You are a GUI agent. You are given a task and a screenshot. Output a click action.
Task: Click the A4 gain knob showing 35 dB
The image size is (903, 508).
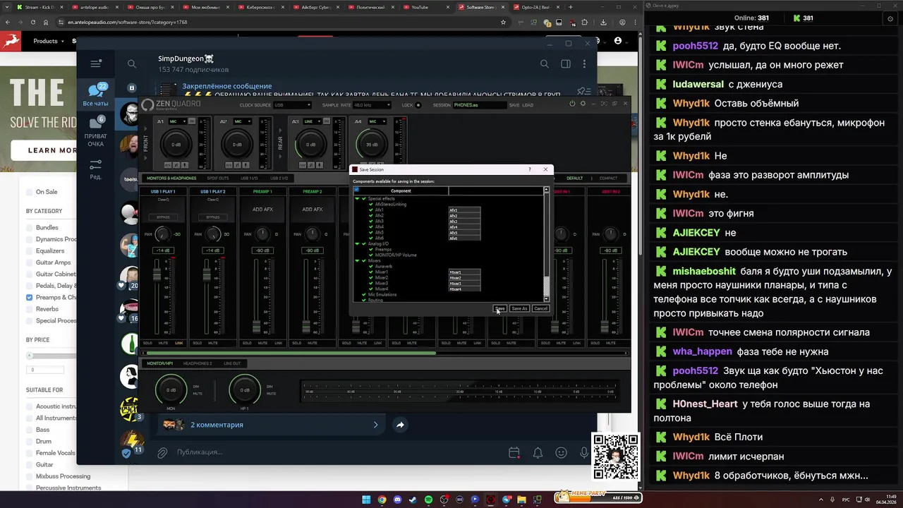[x=372, y=145]
